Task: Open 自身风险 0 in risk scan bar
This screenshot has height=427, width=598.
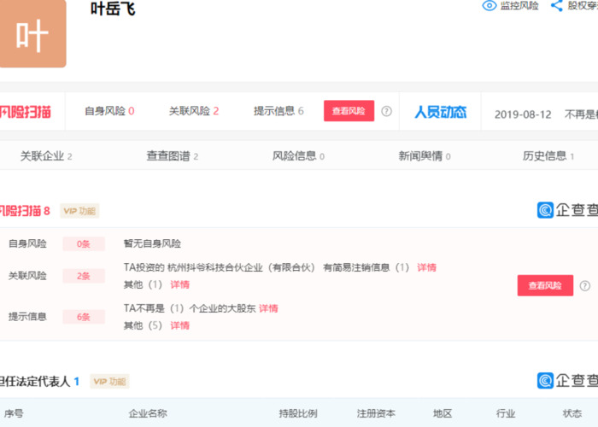Action: (109, 111)
